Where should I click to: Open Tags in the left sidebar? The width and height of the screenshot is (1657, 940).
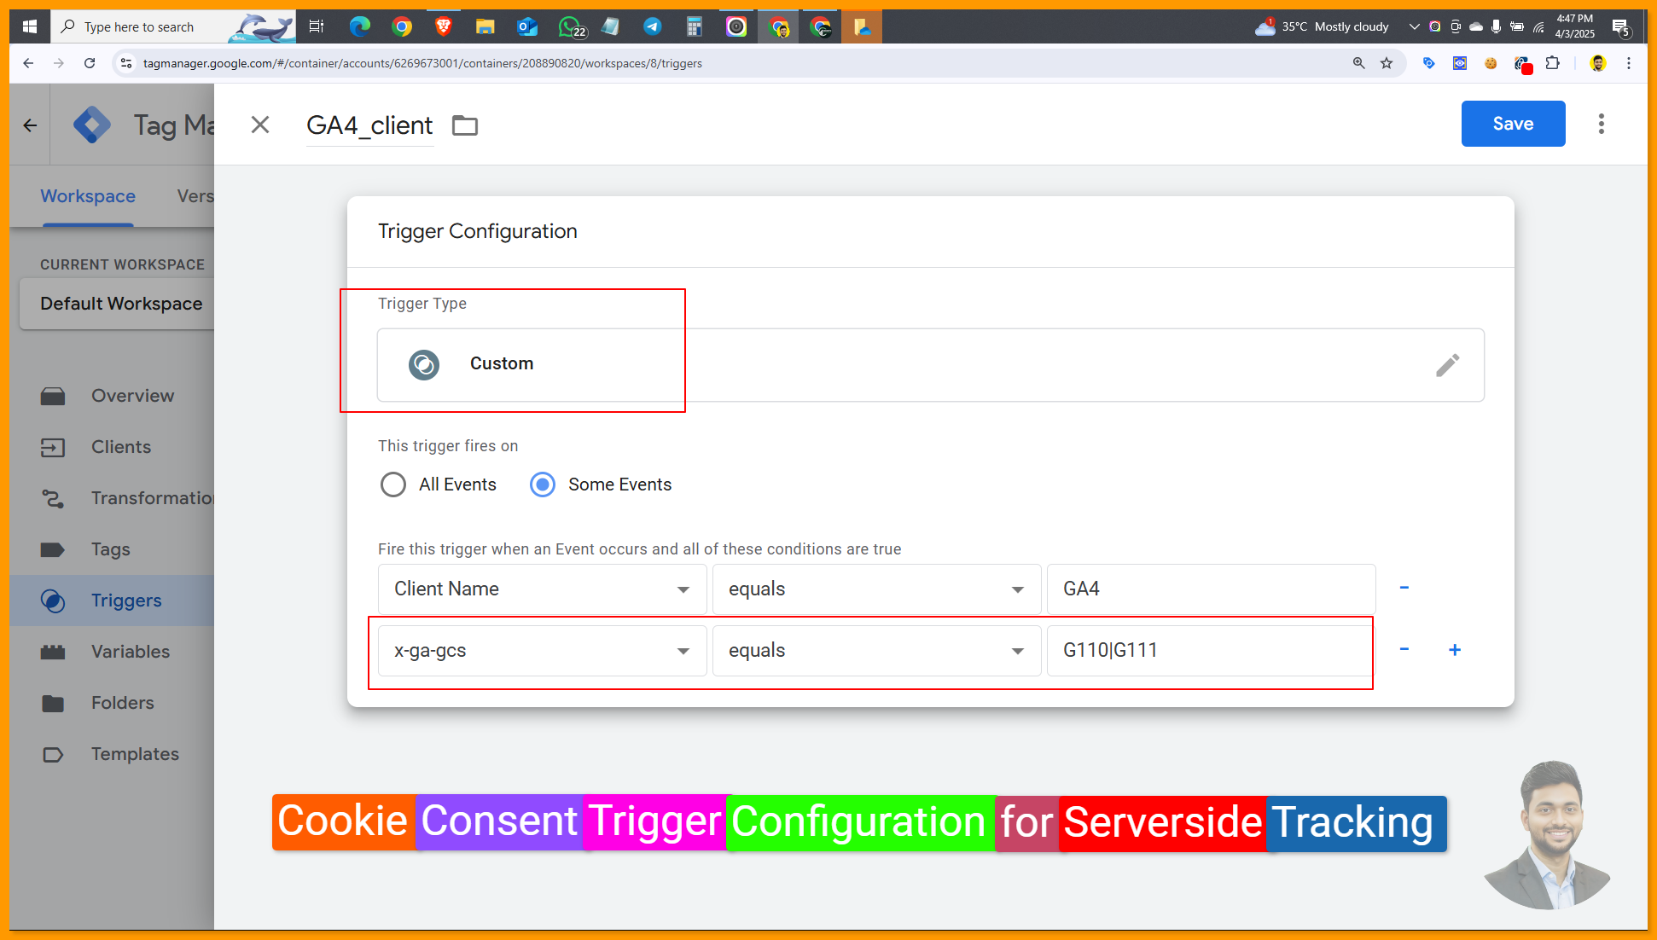[111, 549]
